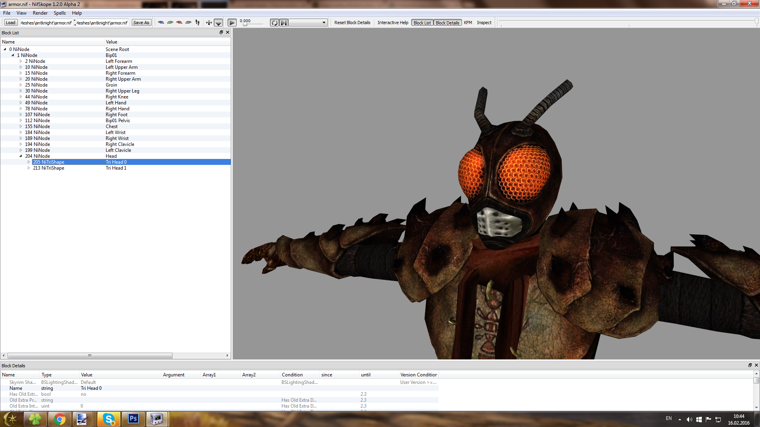
Task: Toggle the switch animation step button
Action: point(284,23)
